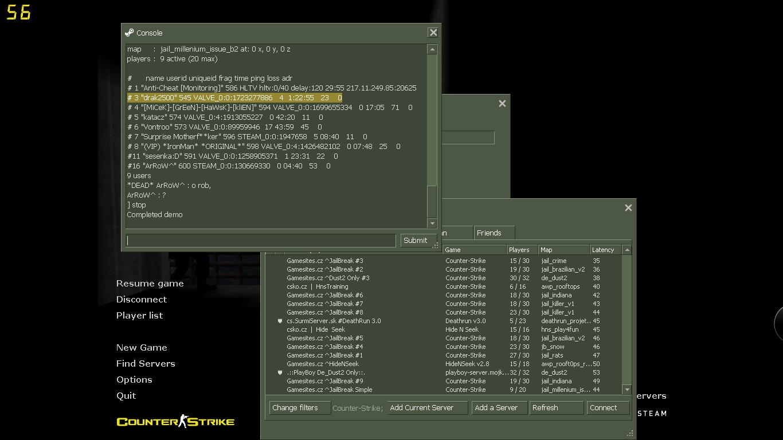Click the "sesenka:D" player line in console
Screen dimensions: 783x440
pos(232,156)
